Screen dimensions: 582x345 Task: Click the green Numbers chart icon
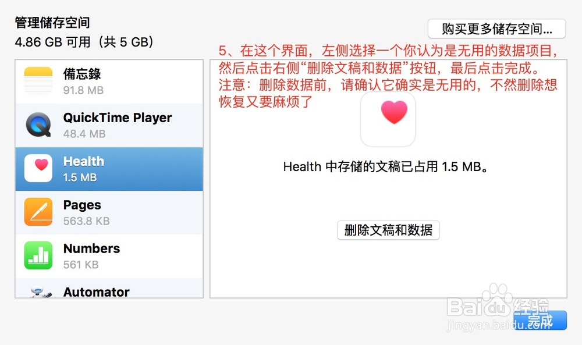coord(38,255)
